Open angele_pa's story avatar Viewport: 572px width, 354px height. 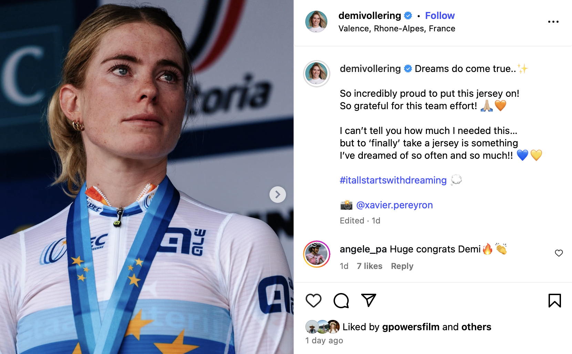click(x=316, y=254)
